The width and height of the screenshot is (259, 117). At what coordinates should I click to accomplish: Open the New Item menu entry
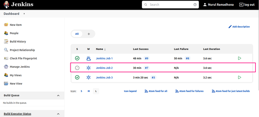tap(16, 25)
